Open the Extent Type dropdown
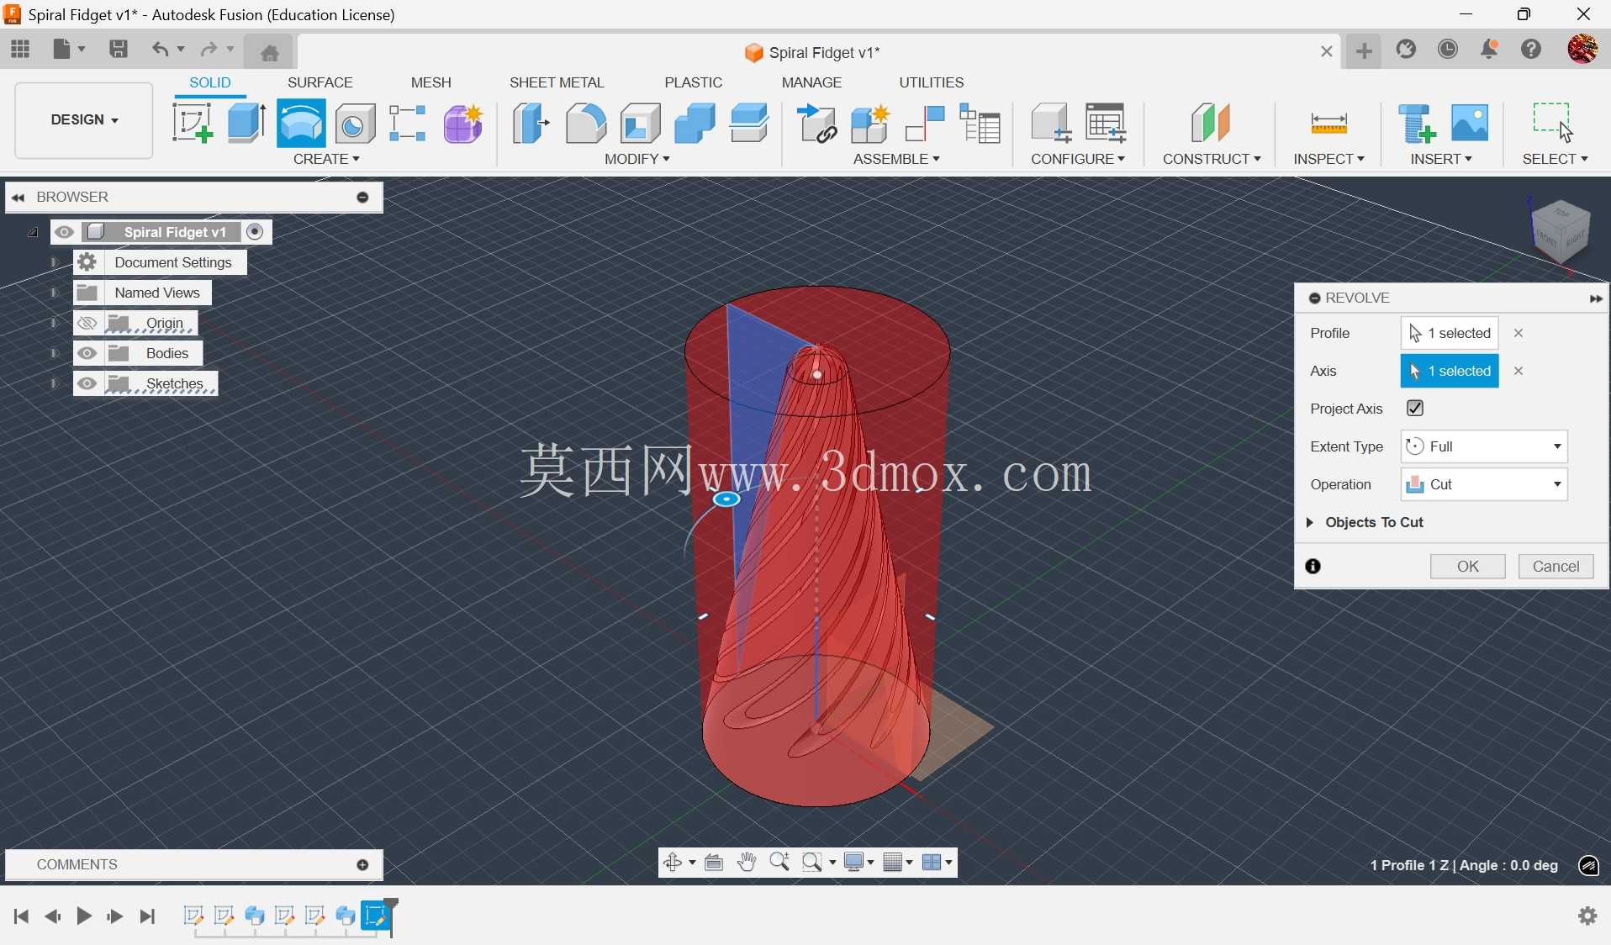The width and height of the screenshot is (1611, 945). pos(1484,446)
